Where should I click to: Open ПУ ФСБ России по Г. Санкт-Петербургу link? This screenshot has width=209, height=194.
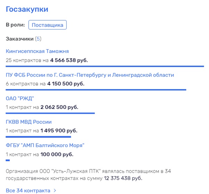pos(90,75)
